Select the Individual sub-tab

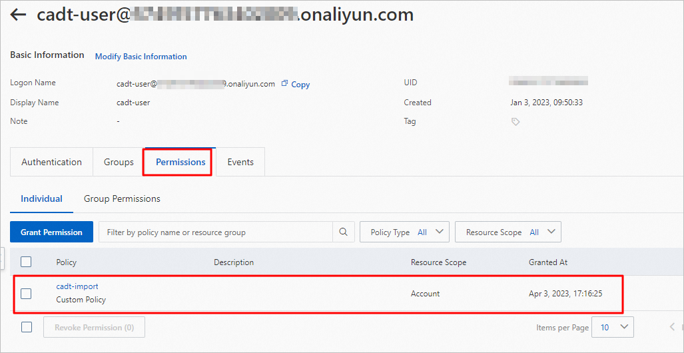tap(41, 198)
